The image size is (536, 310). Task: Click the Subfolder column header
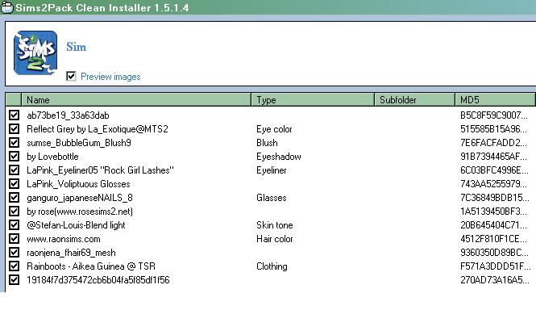(x=414, y=99)
